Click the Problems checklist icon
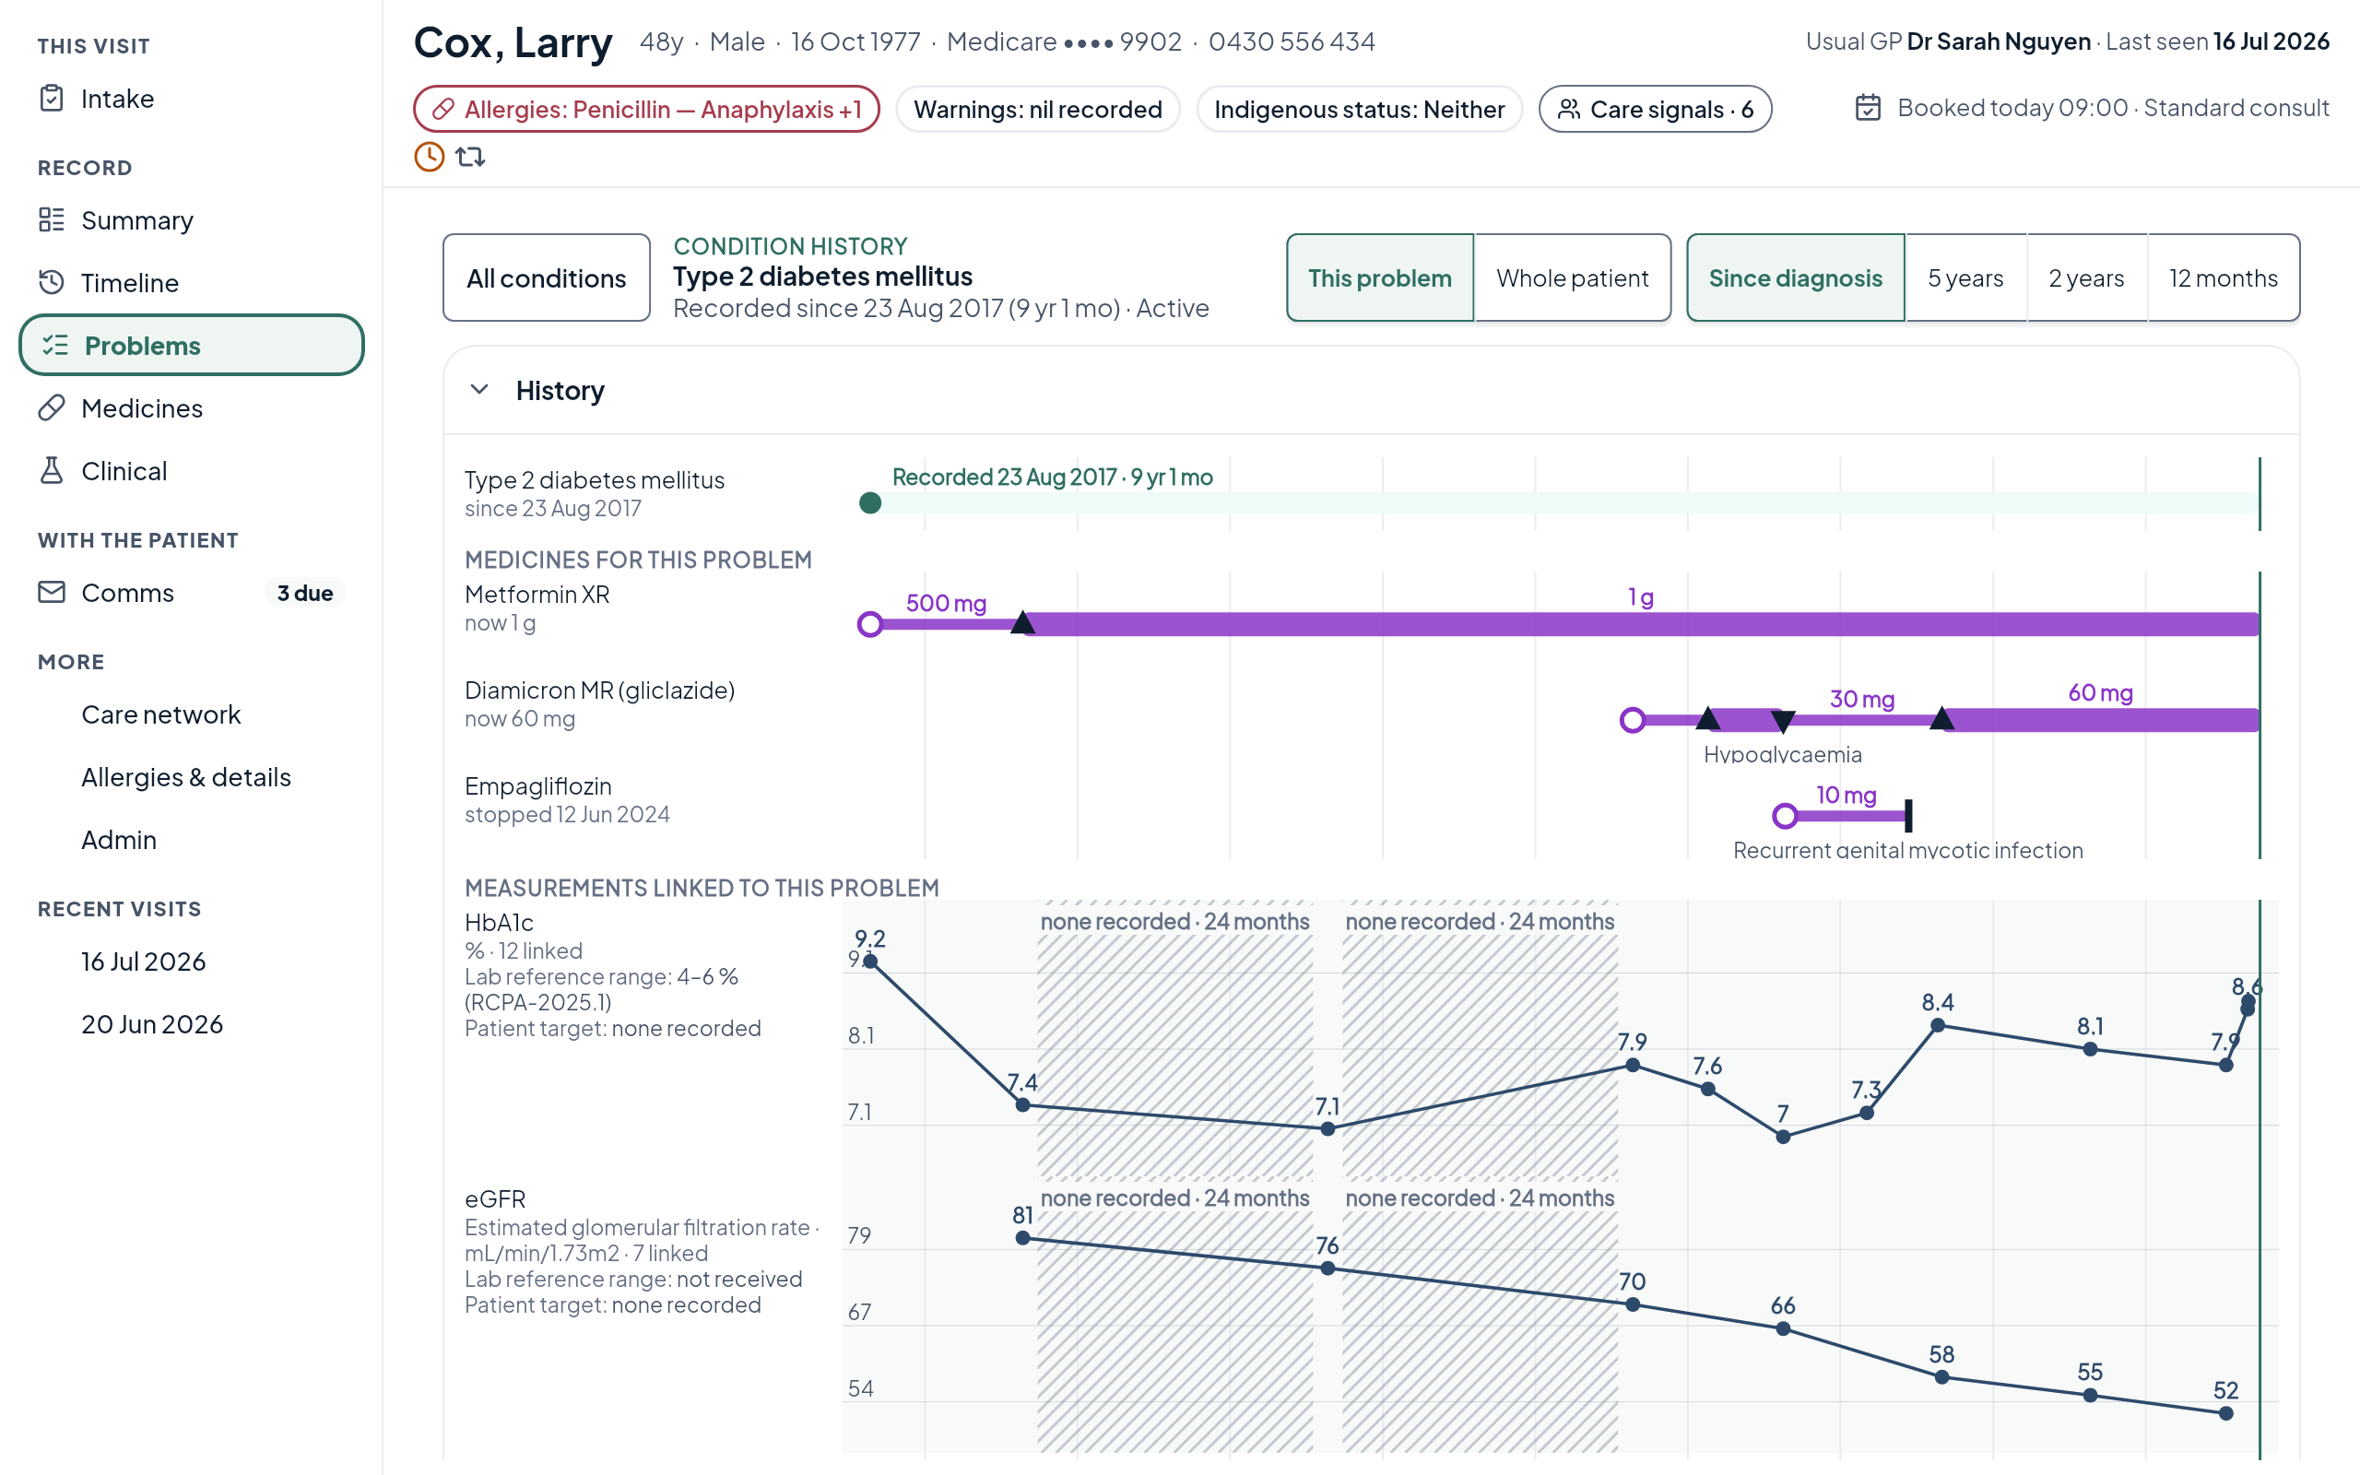Screen dimensions: 2360x1475 55,345
